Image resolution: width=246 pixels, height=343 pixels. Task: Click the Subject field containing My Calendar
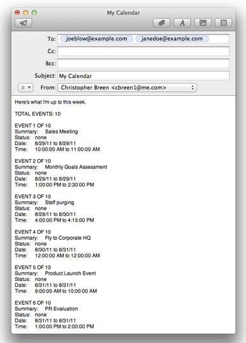[x=143, y=75]
